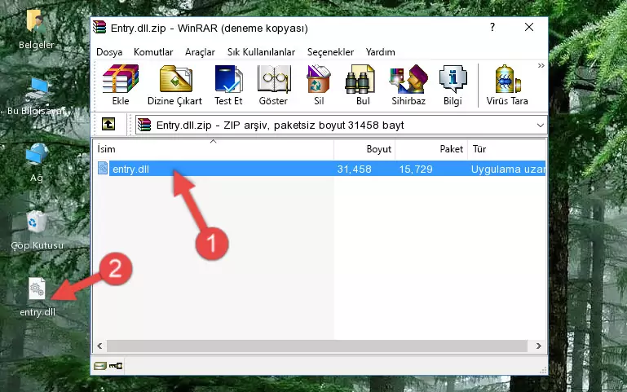The height and width of the screenshot is (392, 627).
Task: Select the Belgeler desktop icon
Action: tap(37, 29)
